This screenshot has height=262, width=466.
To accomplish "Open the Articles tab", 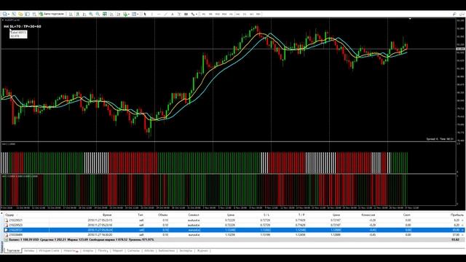I will pos(149,250).
